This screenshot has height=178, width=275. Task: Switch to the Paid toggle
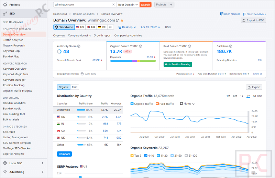(x=75, y=87)
